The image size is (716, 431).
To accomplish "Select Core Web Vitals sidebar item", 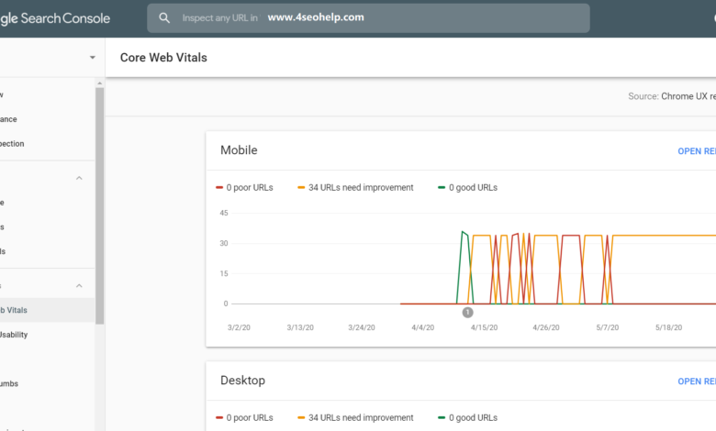I will pos(48,310).
